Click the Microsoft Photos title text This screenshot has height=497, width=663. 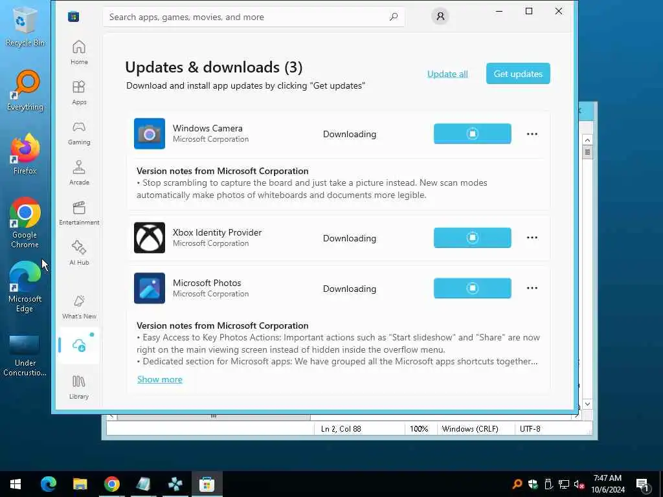(x=207, y=283)
